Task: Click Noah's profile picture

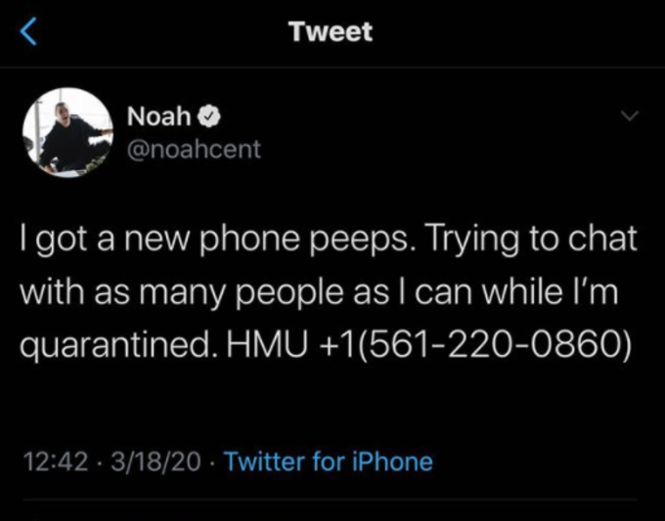Action: [67, 133]
